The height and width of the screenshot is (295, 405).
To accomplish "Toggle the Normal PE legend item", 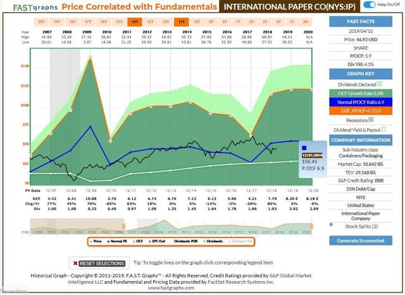I will point(117,241).
